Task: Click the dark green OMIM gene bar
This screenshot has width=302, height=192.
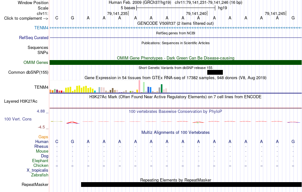Action: point(175,62)
